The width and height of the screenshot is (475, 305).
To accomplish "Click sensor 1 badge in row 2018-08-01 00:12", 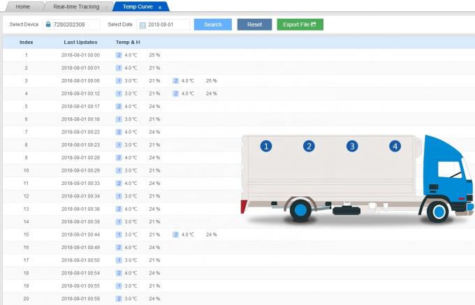I will coord(119,94).
